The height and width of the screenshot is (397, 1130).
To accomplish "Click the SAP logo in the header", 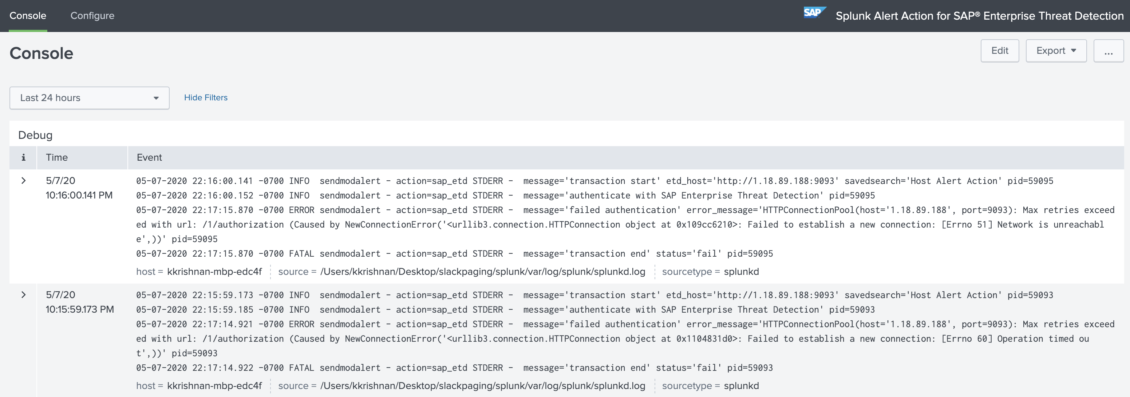I will pyautogui.click(x=815, y=13).
